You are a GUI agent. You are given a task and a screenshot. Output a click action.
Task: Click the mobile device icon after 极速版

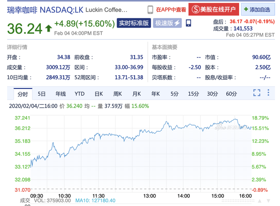pos(188,23)
